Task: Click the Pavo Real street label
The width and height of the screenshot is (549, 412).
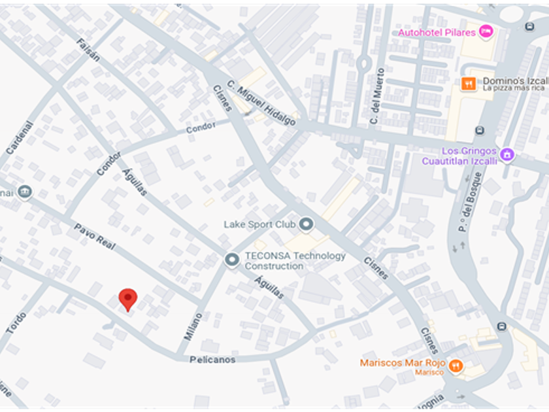Action: pos(95,237)
